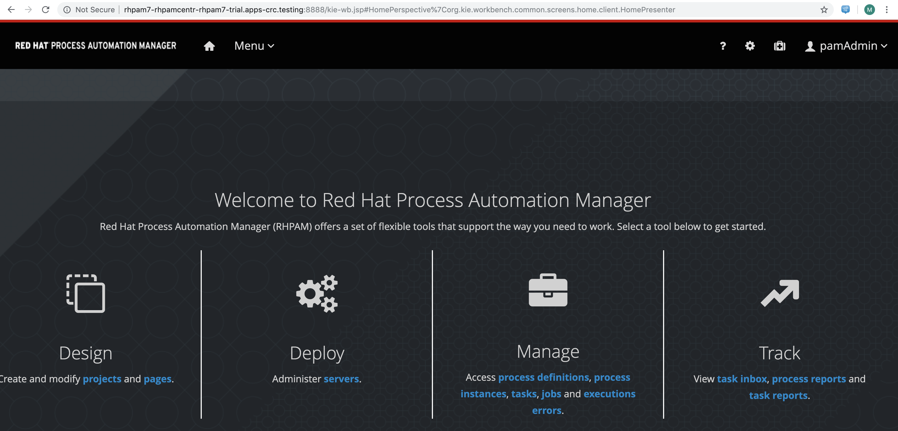Image resolution: width=898 pixels, height=431 pixels.
Task: Open the projects link
Action: click(x=102, y=379)
